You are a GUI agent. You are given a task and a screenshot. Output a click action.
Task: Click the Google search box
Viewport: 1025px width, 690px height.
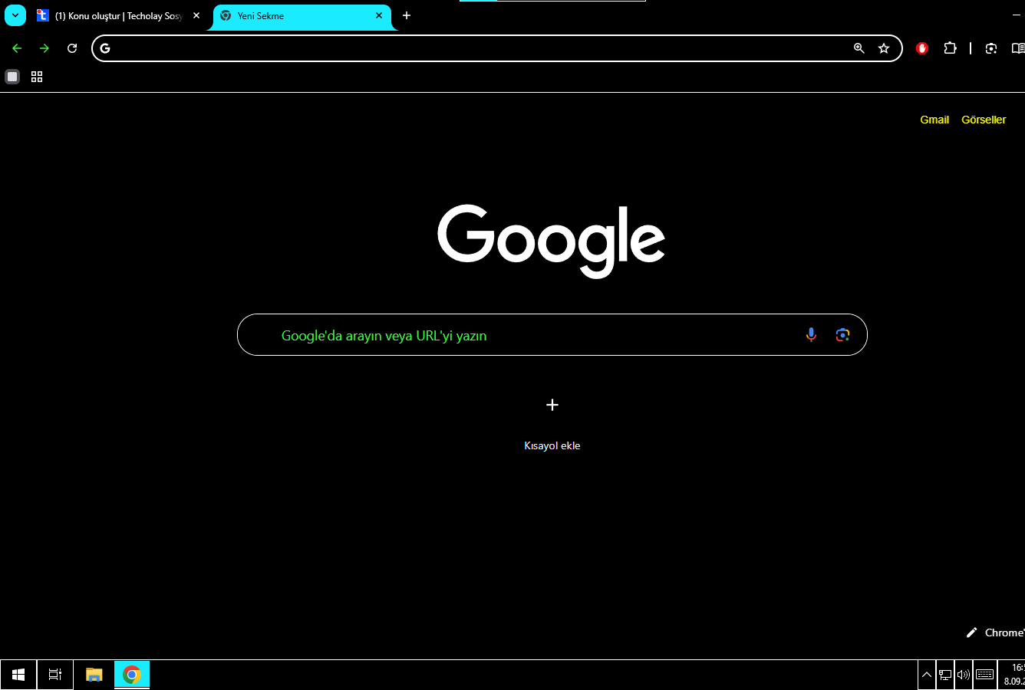click(552, 335)
